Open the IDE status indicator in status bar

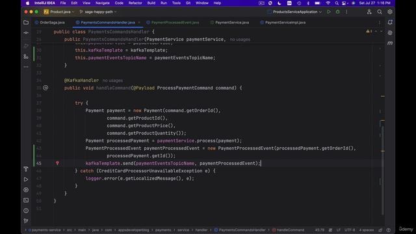tap(388, 230)
